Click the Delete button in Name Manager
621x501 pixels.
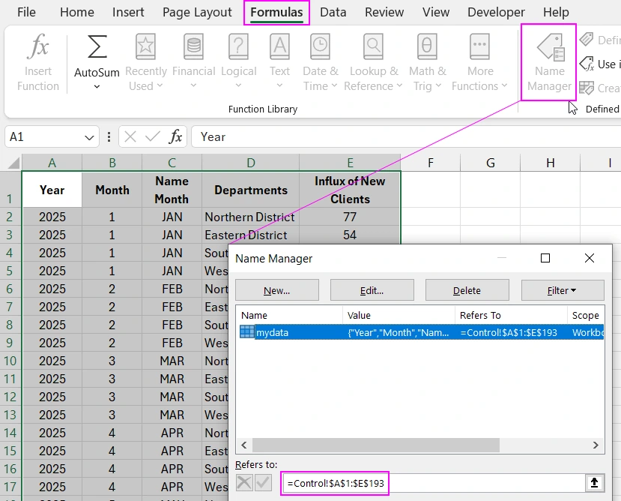[x=467, y=290]
